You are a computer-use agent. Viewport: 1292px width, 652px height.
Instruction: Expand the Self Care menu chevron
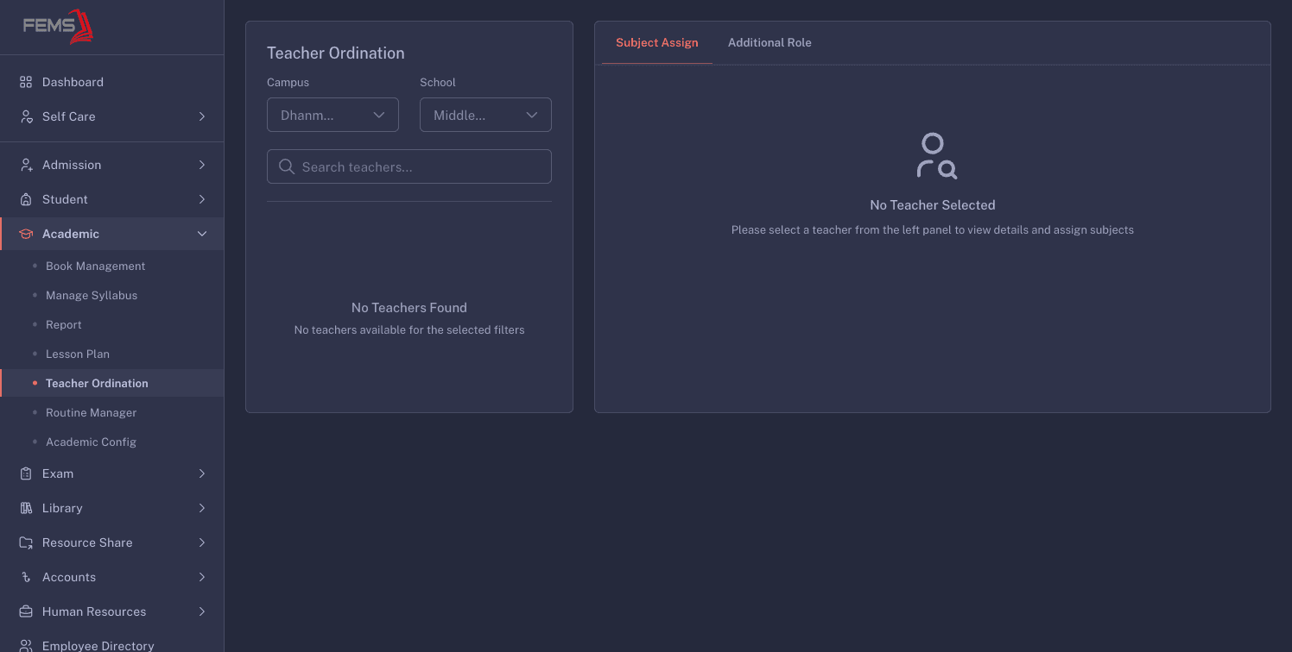(x=202, y=116)
